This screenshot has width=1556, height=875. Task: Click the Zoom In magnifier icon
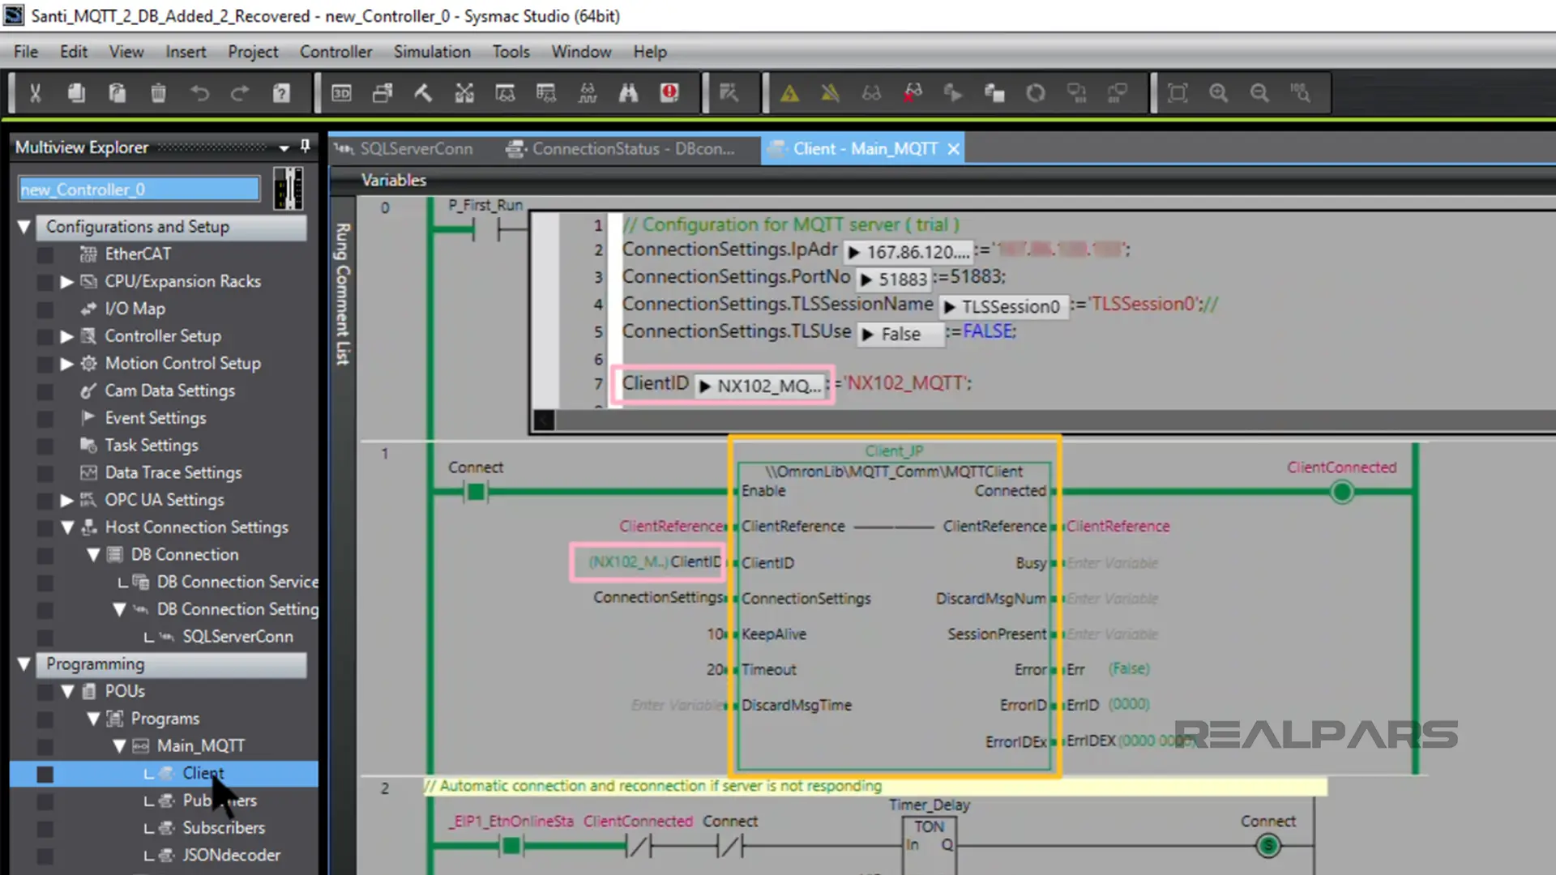1219,92
